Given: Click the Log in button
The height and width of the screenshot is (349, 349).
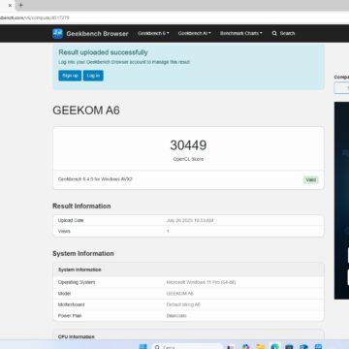Looking at the screenshot, I should (93, 76).
